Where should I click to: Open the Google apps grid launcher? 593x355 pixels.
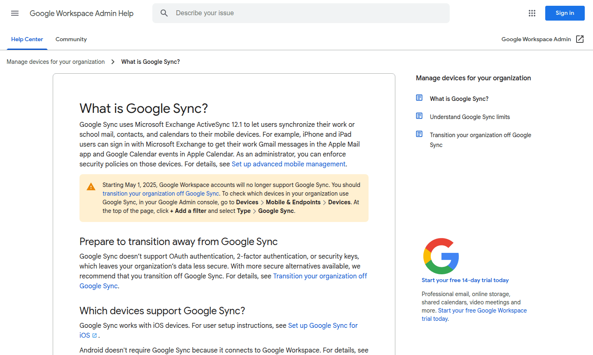tap(532, 13)
